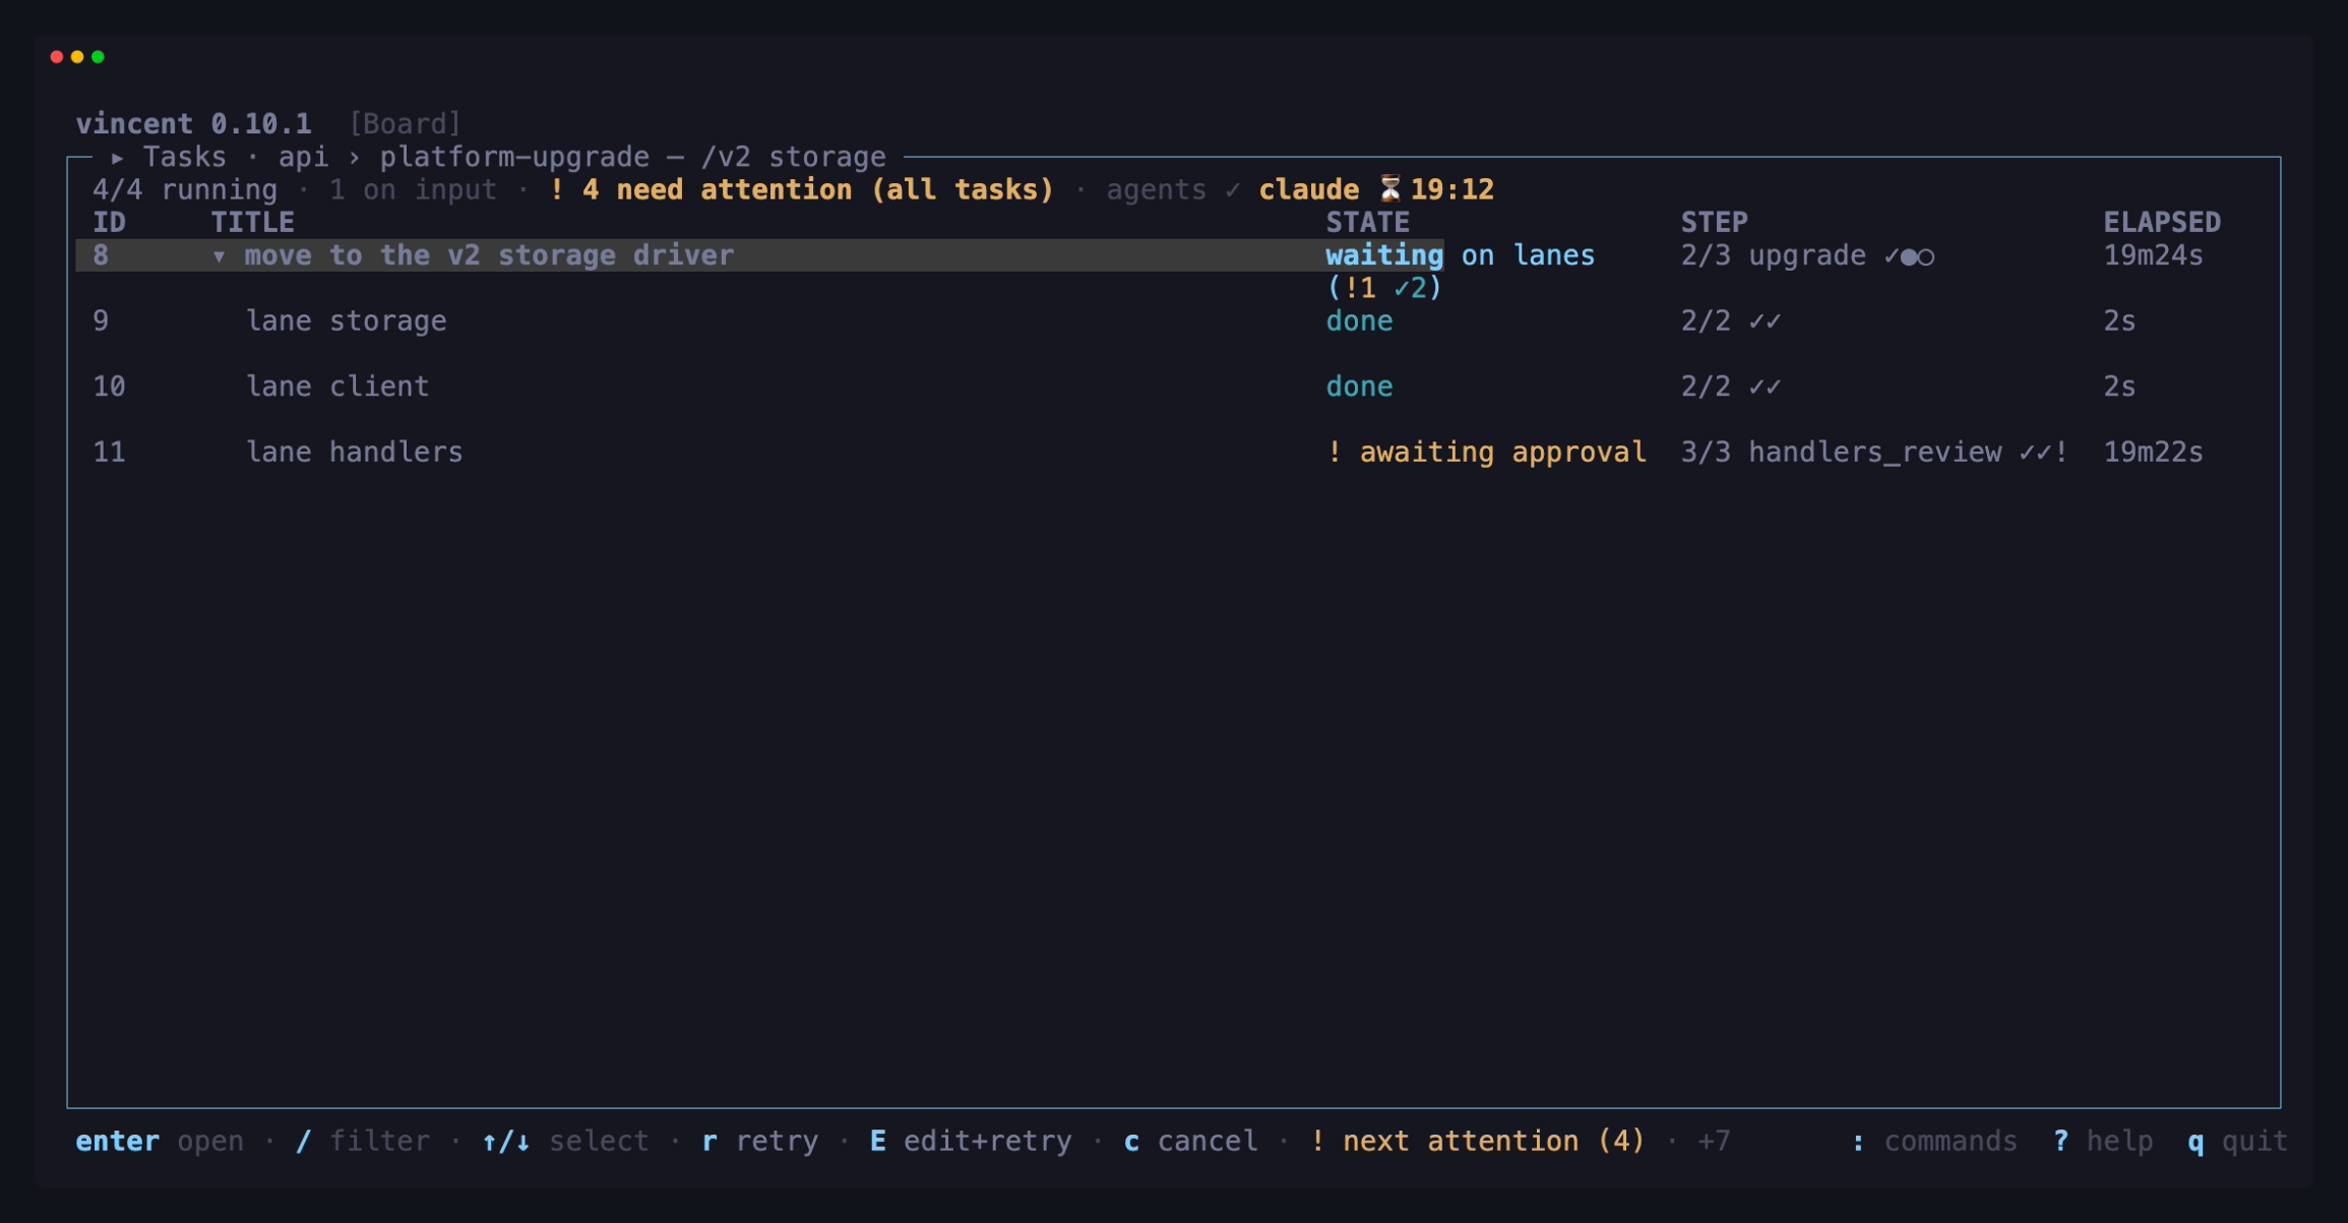Click the ELAPSED column header
This screenshot has height=1223, width=2348.
coord(2162,222)
